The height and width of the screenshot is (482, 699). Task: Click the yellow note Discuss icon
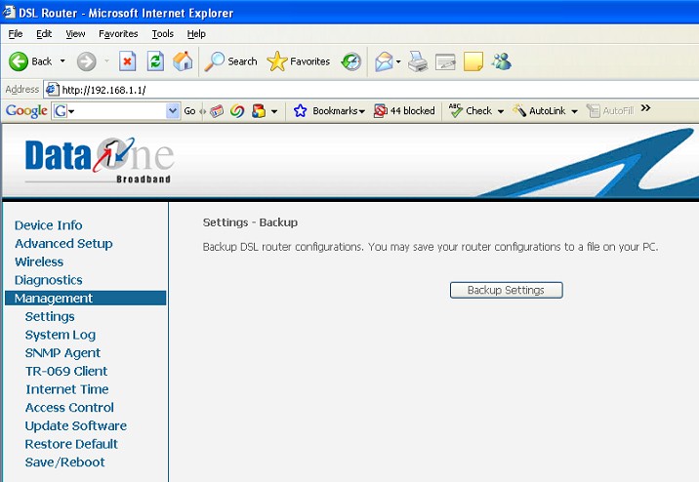[x=473, y=61]
